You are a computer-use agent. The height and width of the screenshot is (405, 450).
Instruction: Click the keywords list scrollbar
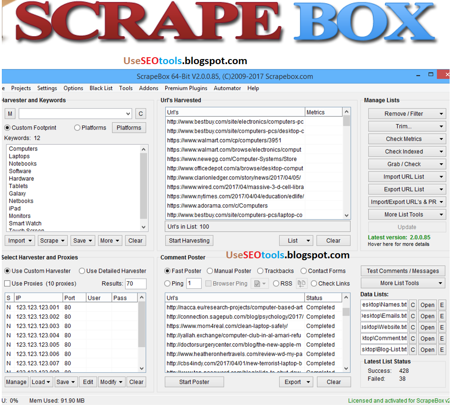tap(144, 188)
